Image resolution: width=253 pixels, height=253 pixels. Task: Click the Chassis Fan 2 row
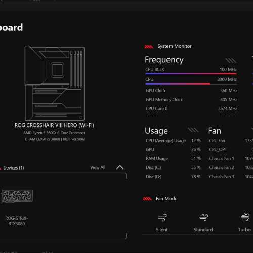(231, 167)
